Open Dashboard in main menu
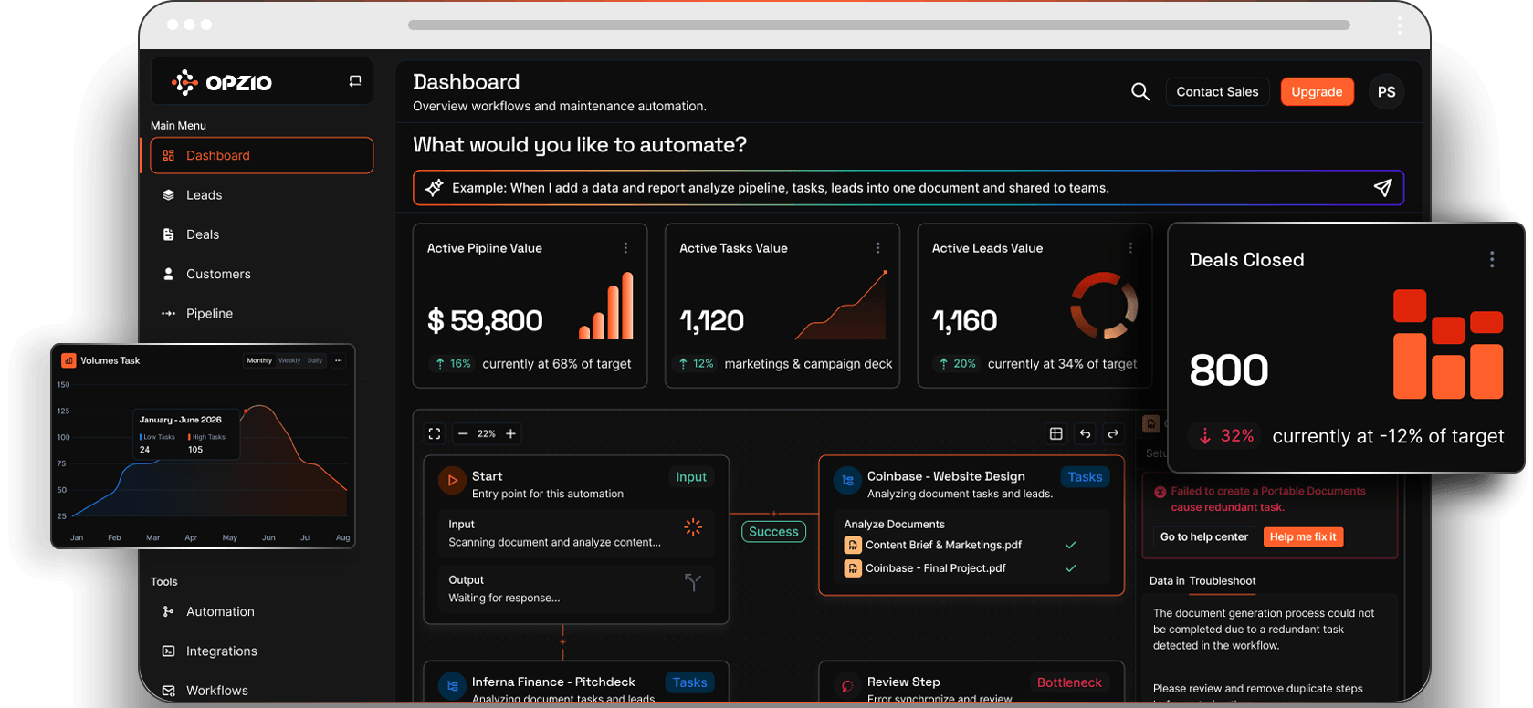Viewport: 1533px width, 708px height. pos(262,155)
